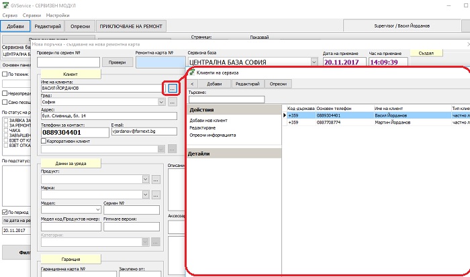470x277 pixels.
Task: Click Дата на приемане field 20.11.2017
Action: pos(344,62)
